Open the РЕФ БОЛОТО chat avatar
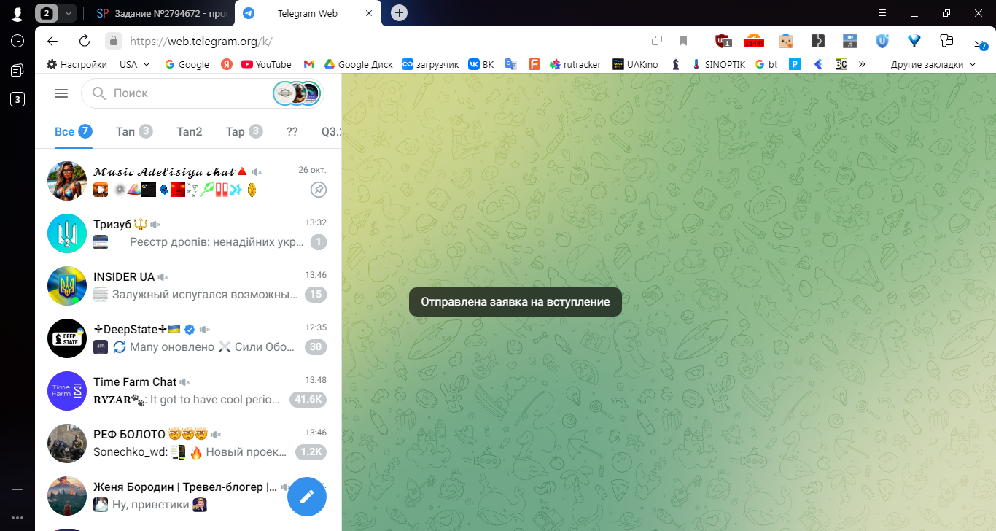 (x=67, y=443)
